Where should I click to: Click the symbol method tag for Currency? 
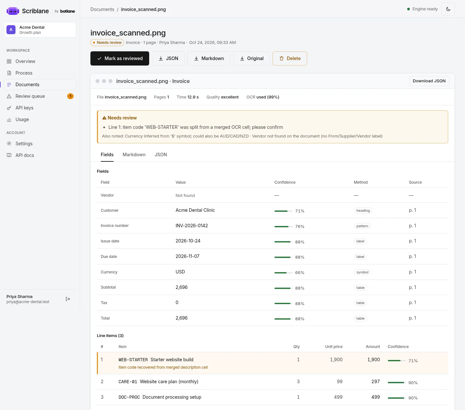[362, 272]
